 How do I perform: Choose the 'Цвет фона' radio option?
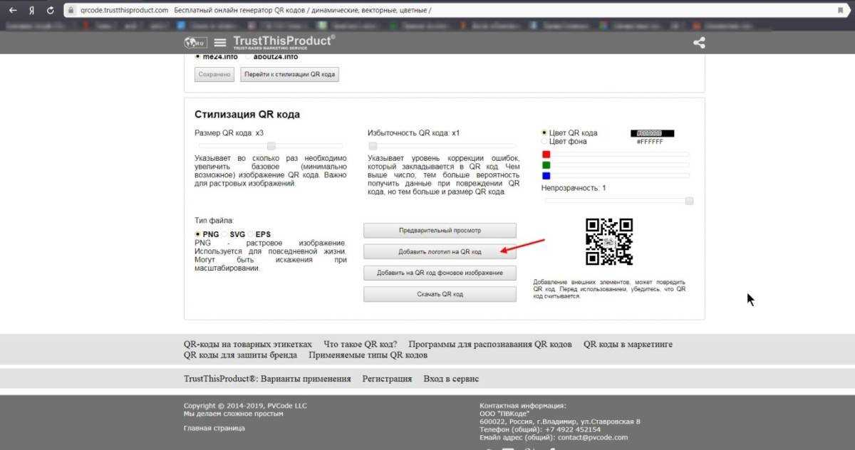click(x=544, y=142)
